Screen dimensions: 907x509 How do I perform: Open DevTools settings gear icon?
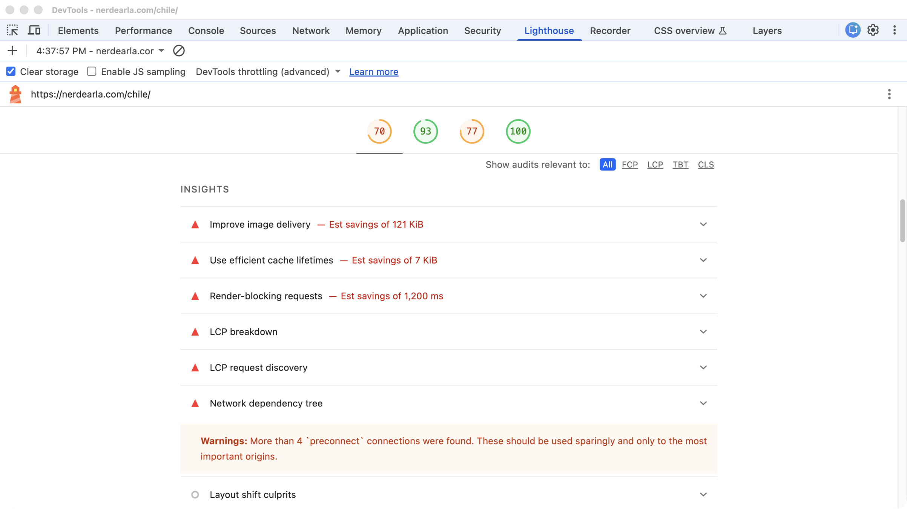pyautogui.click(x=873, y=30)
